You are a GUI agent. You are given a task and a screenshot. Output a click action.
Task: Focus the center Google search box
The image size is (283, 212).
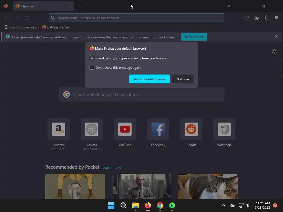pyautogui.click(x=141, y=95)
